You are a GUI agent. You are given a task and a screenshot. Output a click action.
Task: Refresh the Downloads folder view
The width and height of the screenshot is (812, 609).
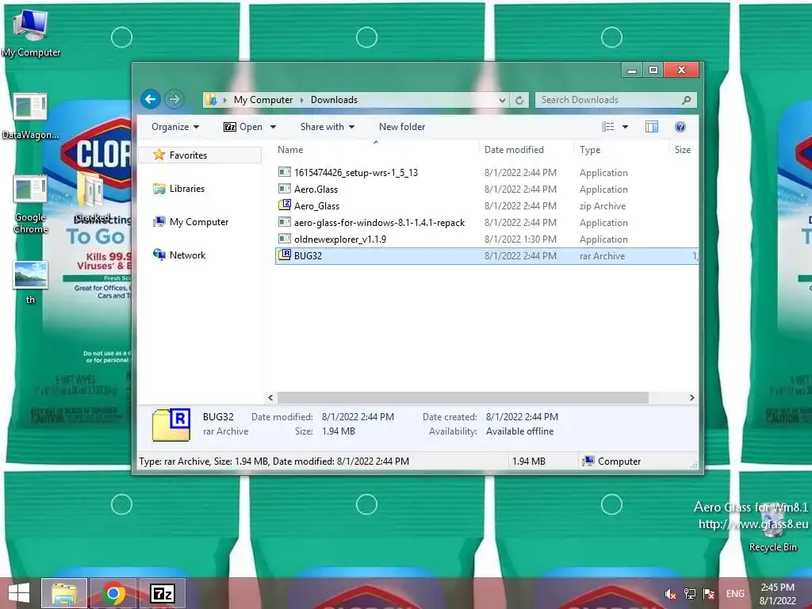[519, 100]
